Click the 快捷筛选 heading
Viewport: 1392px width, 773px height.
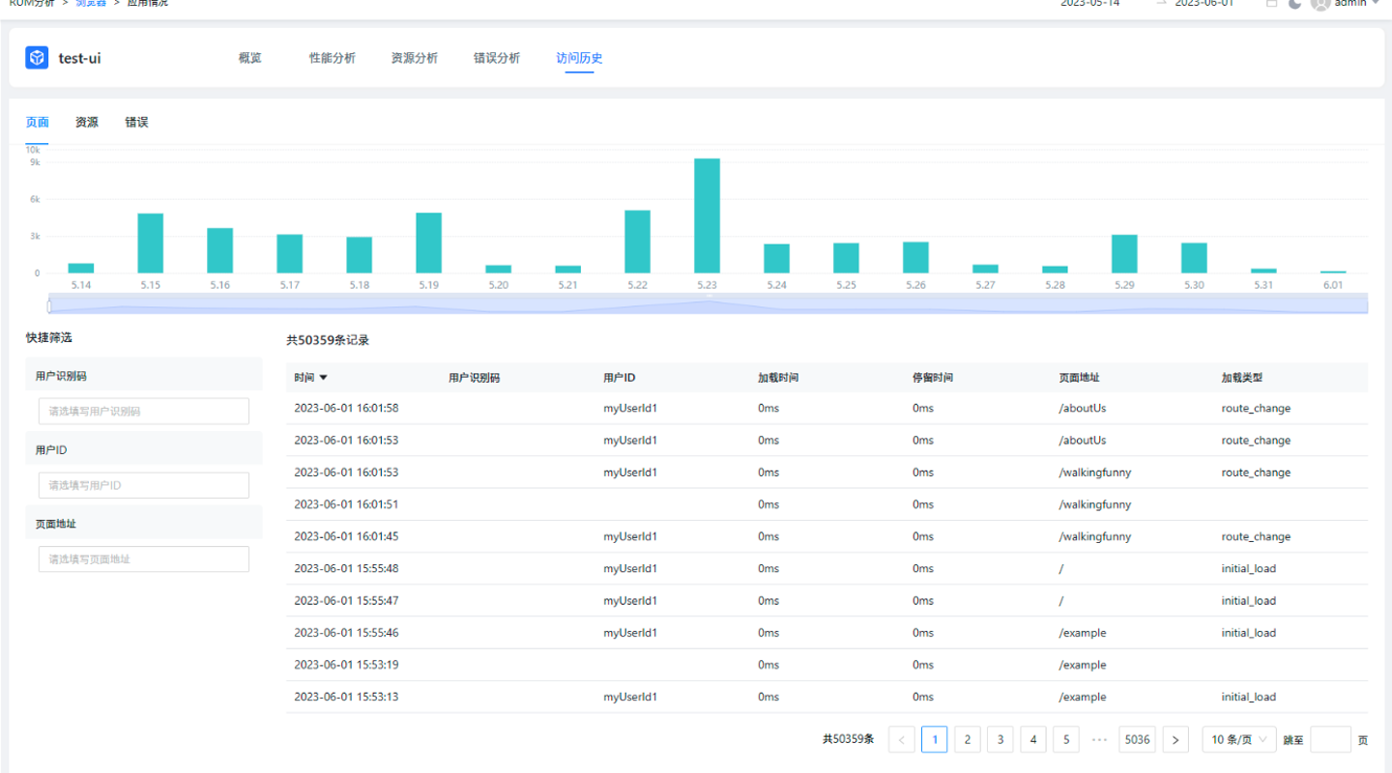49,338
